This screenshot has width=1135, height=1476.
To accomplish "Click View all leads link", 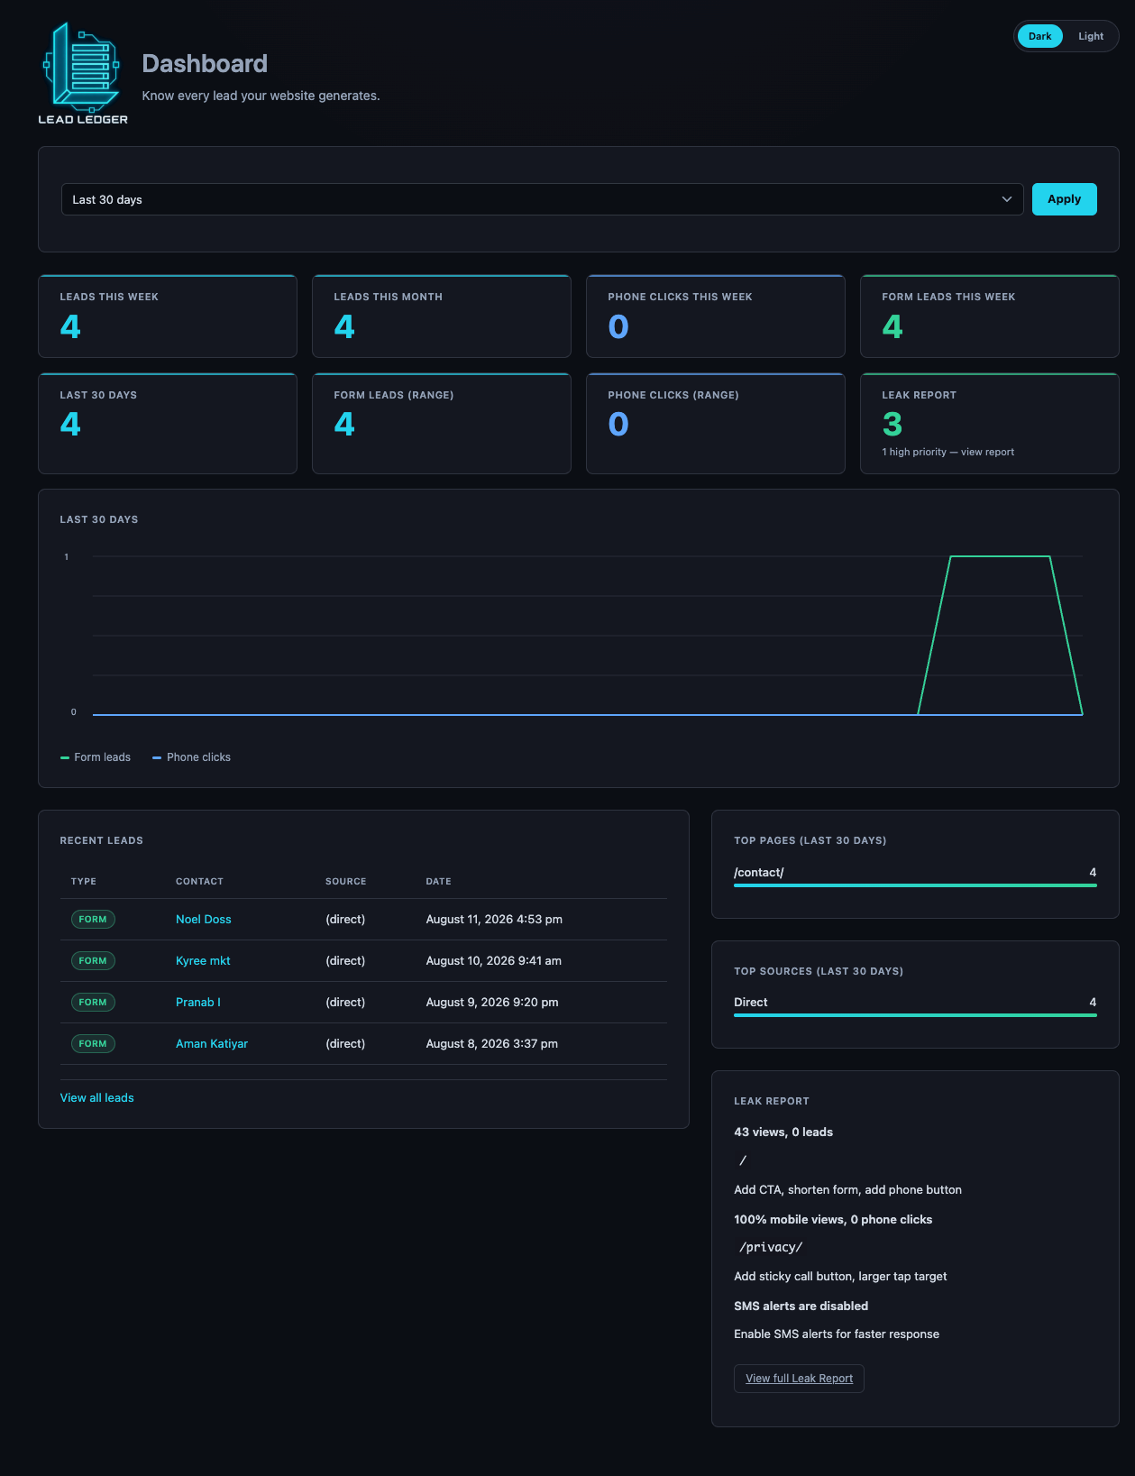I will coord(96,1097).
